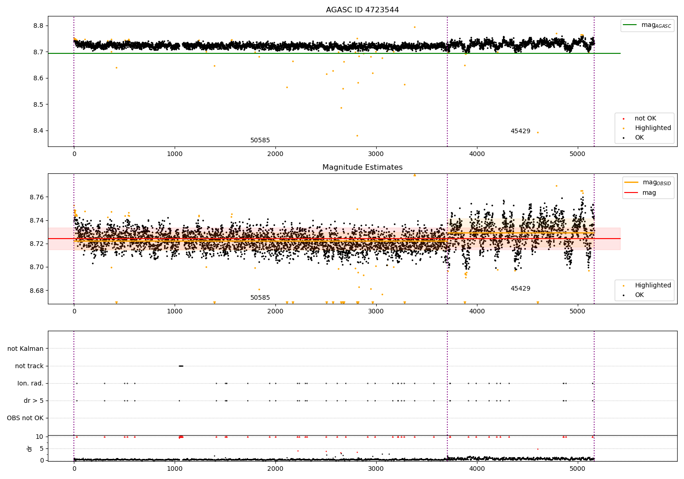Click the 8.72 y-axis tick label
This screenshot has width=684, height=479.
point(36,244)
